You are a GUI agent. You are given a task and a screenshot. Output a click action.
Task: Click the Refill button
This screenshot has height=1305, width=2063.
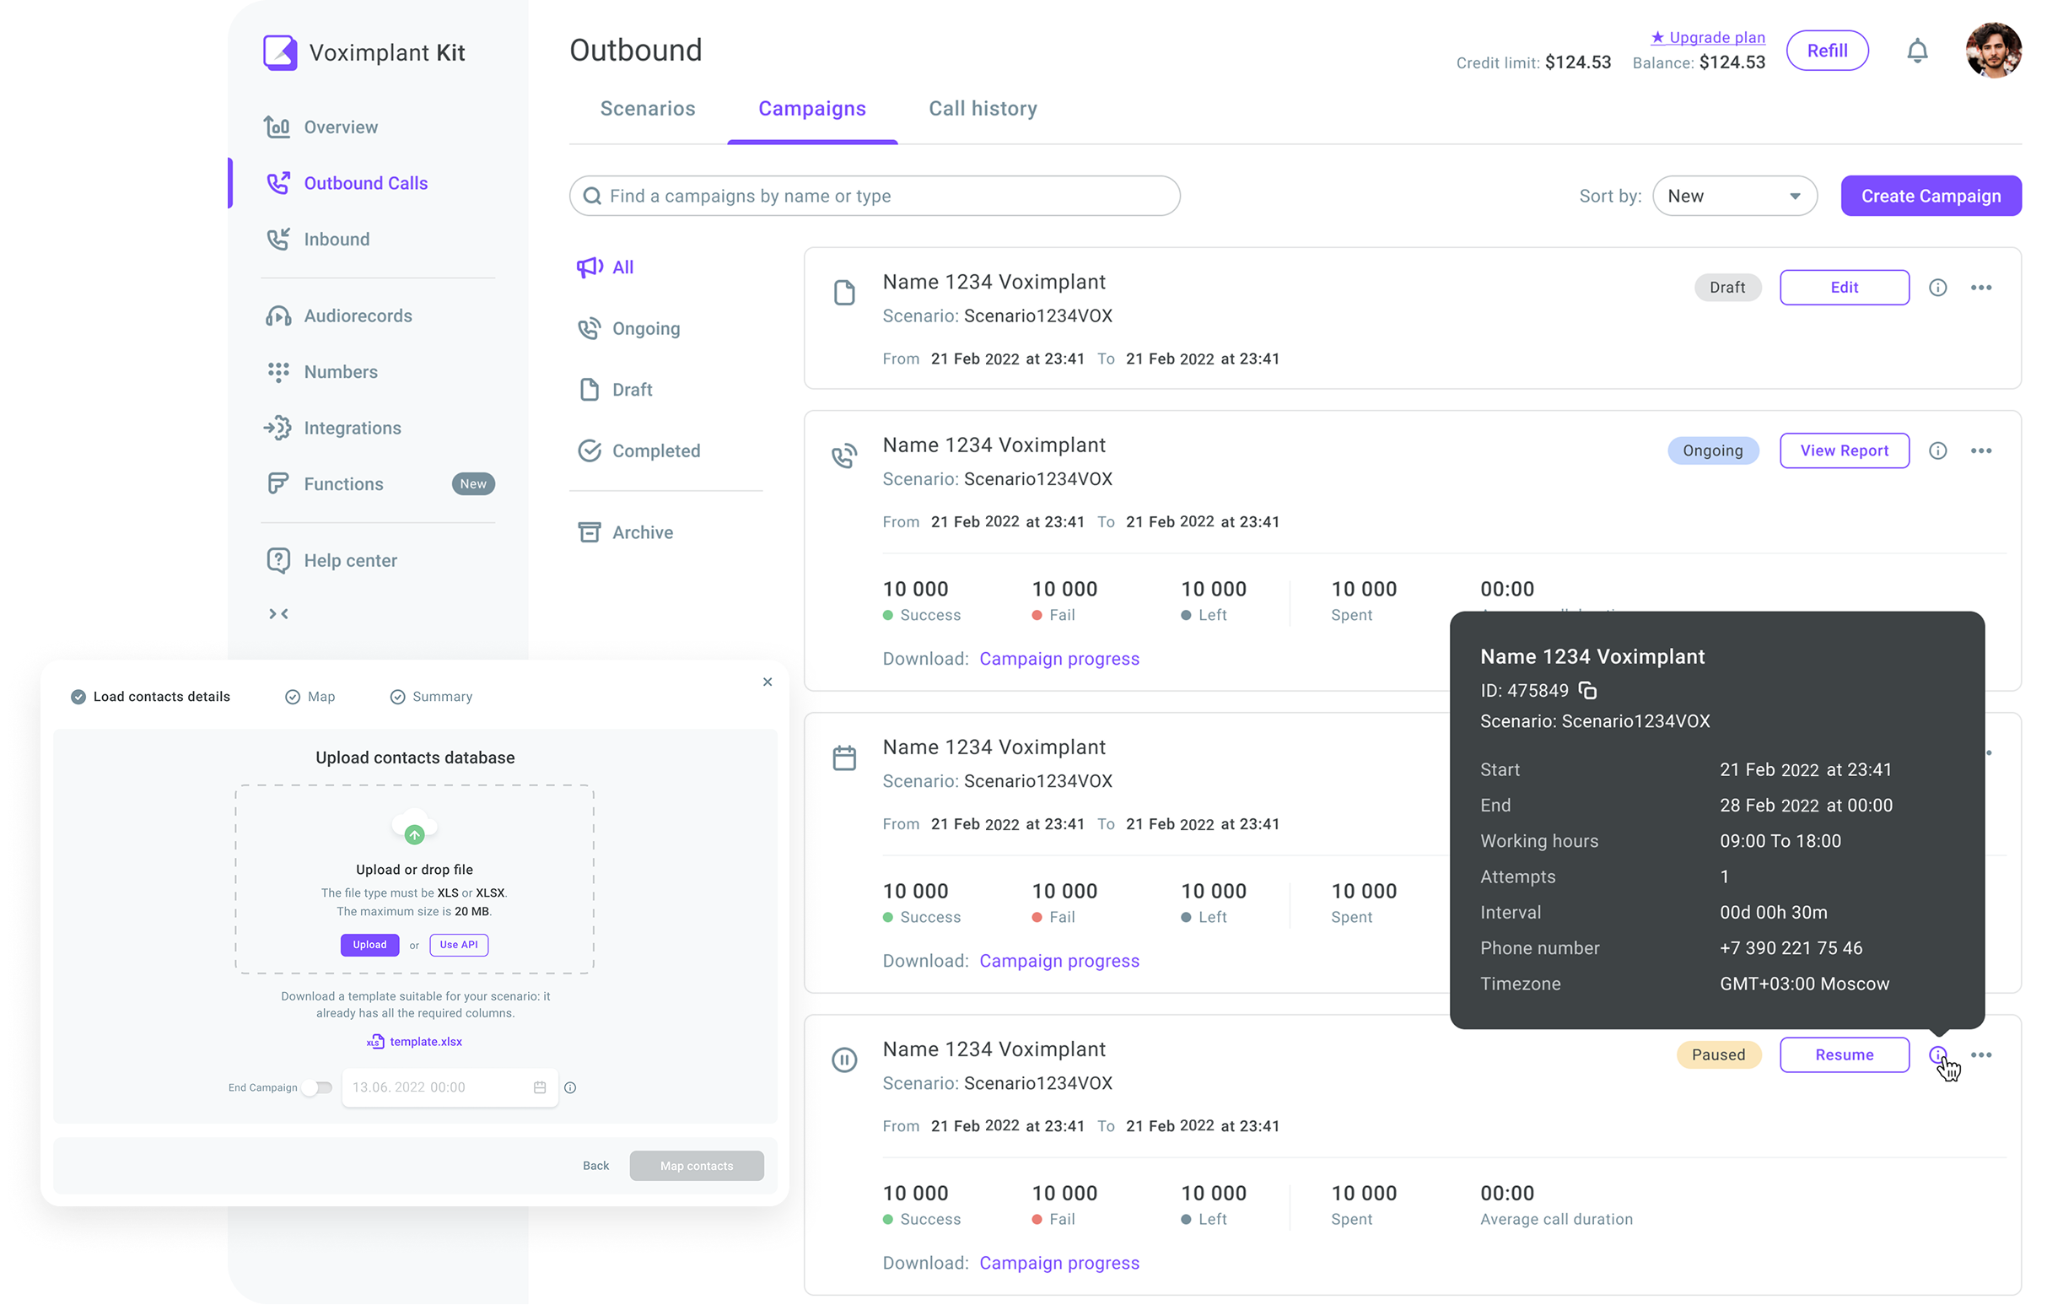pos(1827,51)
